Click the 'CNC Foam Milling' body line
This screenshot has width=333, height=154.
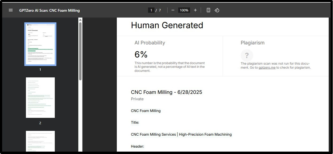pyautogui.click(x=146, y=111)
